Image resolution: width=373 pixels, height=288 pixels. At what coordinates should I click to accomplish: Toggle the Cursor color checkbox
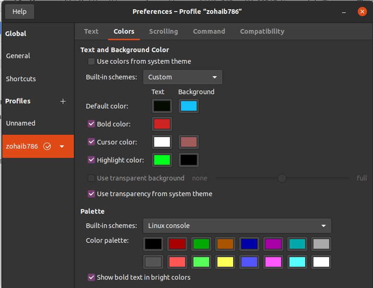click(x=91, y=142)
